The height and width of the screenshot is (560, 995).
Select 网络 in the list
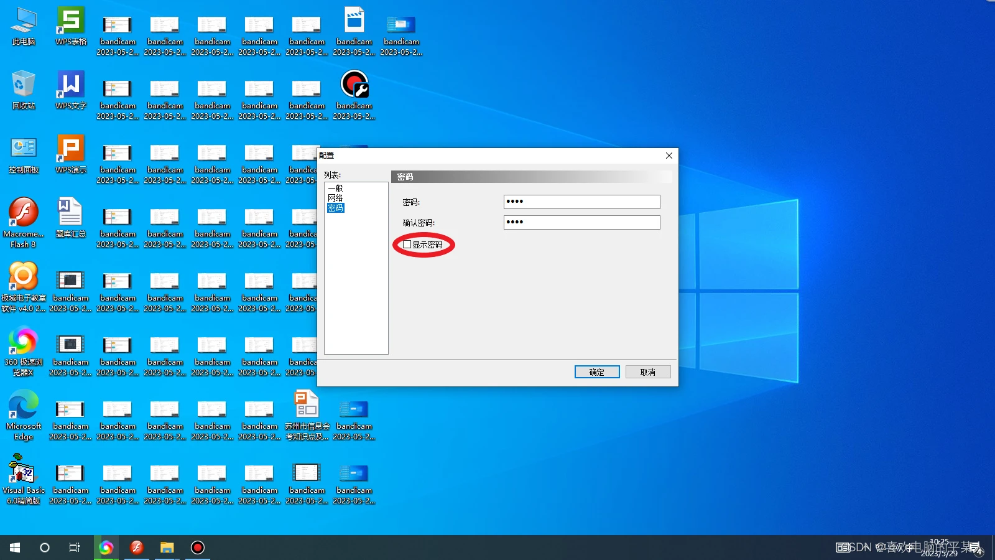tap(335, 198)
